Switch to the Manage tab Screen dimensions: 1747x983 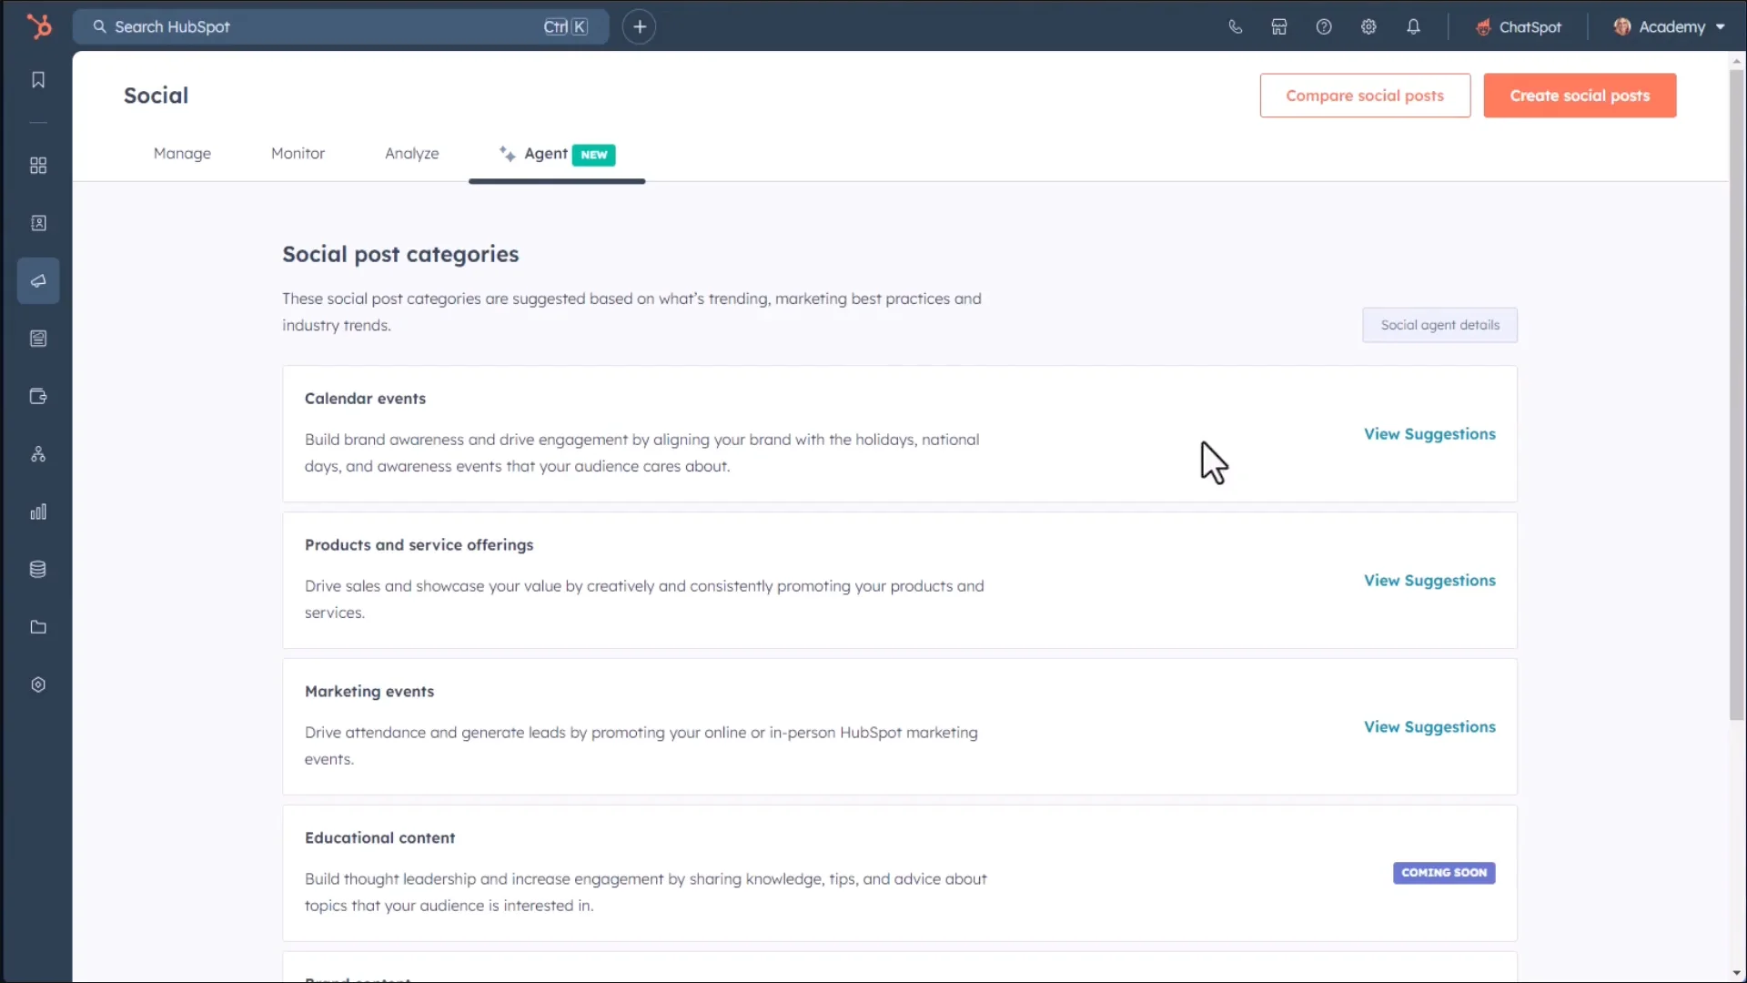tap(182, 154)
